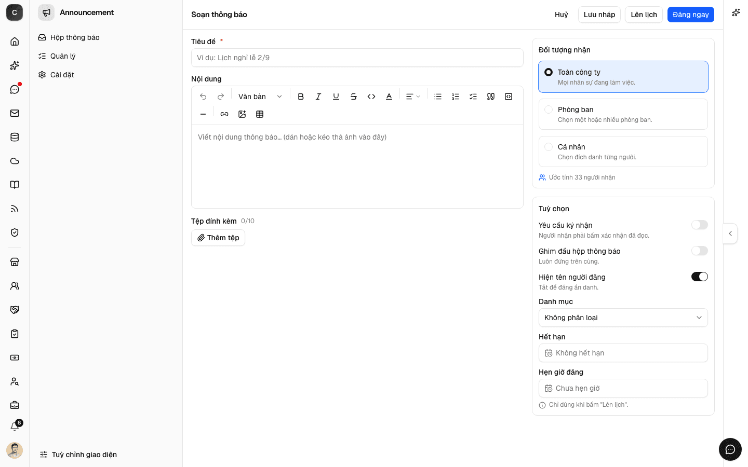Enable Yêu cầu ký nhận switch
The image size is (748, 467).
tap(700, 225)
